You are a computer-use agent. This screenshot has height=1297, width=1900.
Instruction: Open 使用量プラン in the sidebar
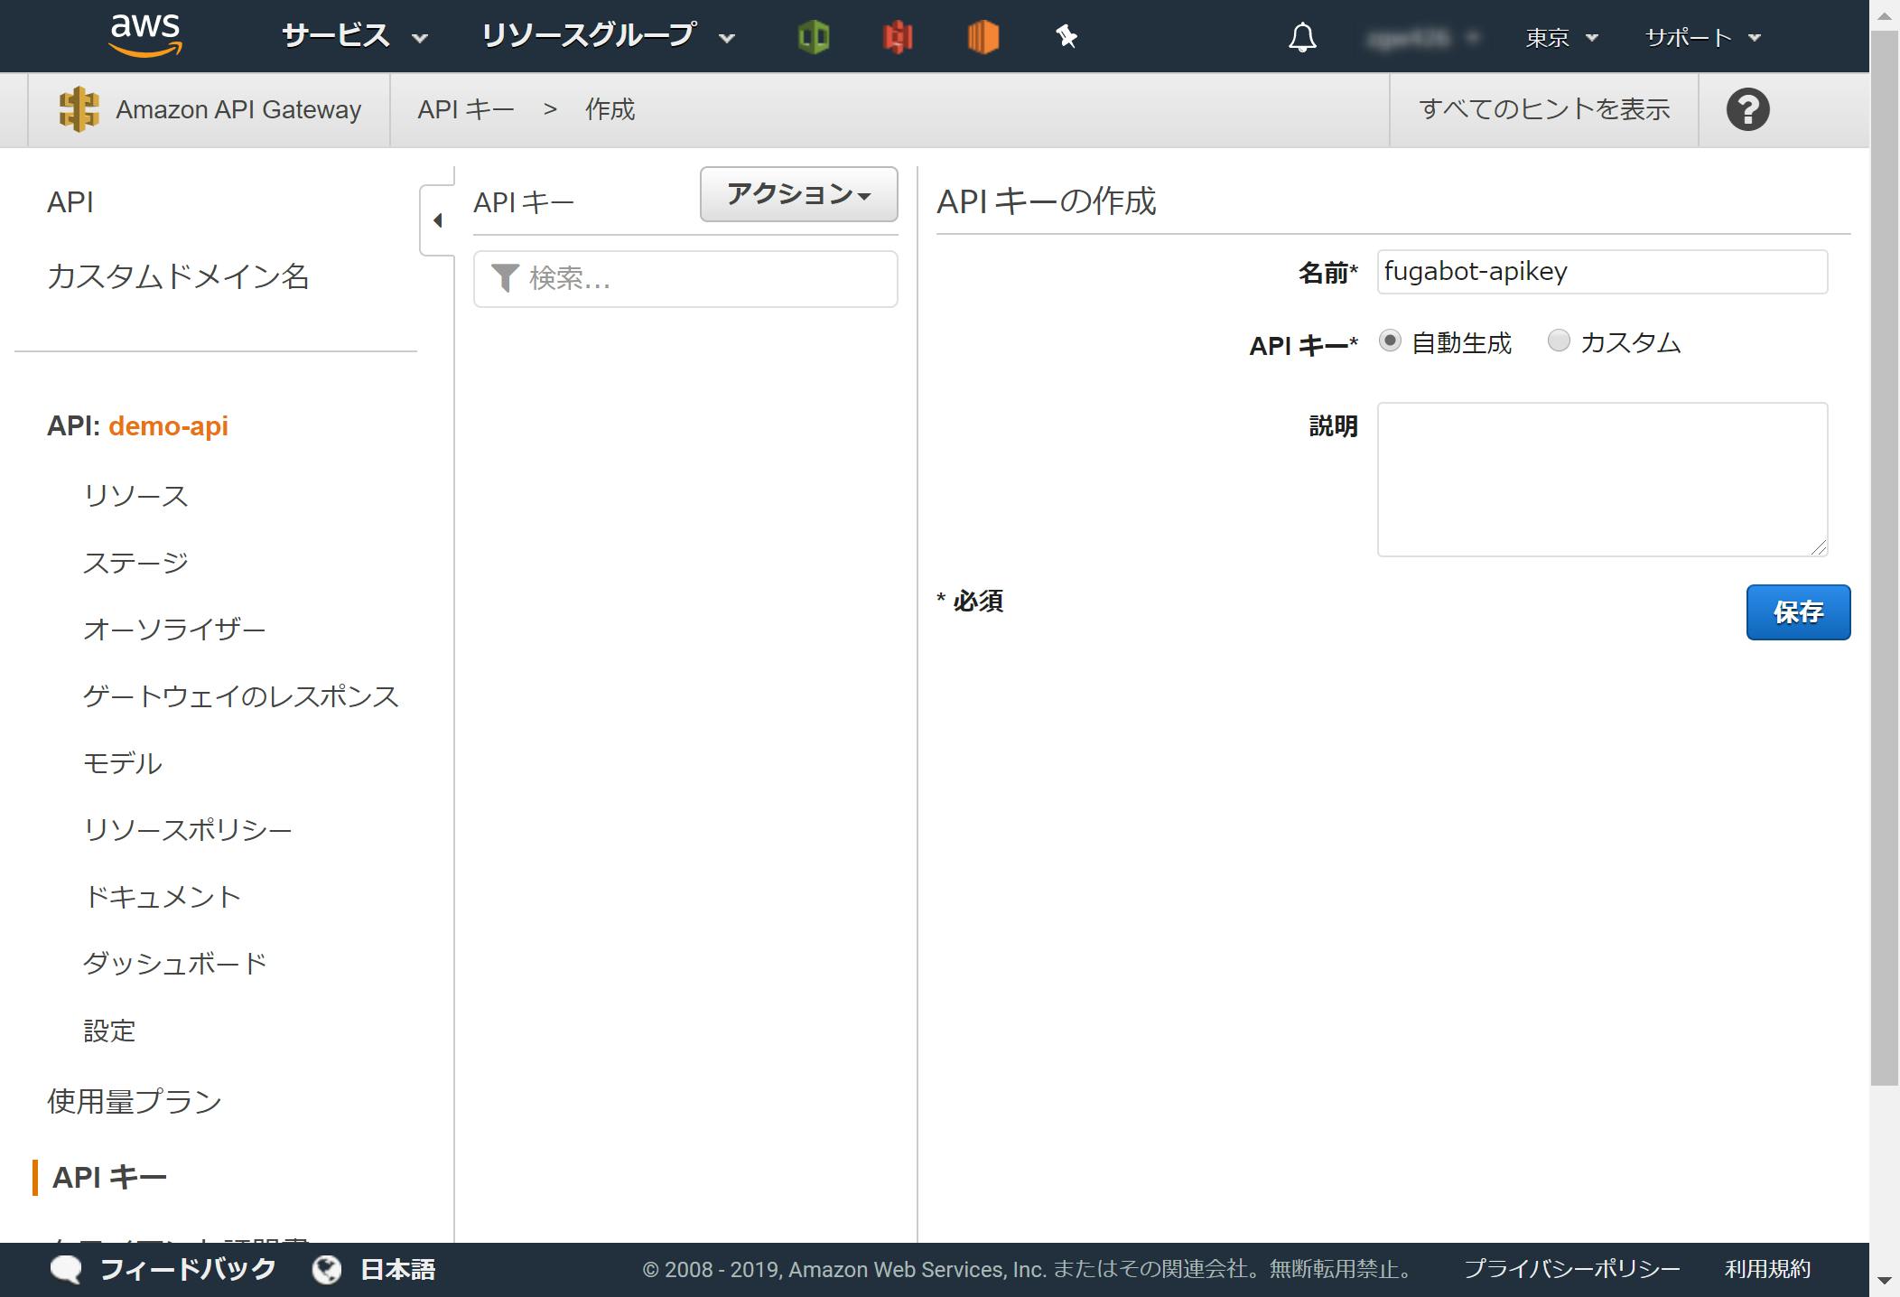coord(135,1101)
